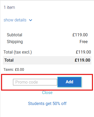The image size is (94, 117).
Task: Click the Shipping label
Action: point(15,42)
